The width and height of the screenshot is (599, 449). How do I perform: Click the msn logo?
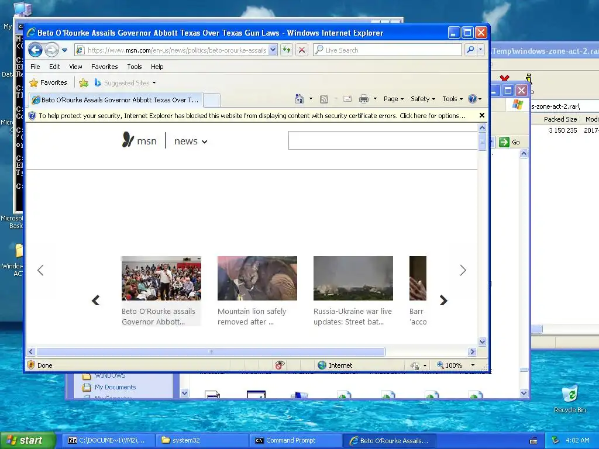click(139, 140)
